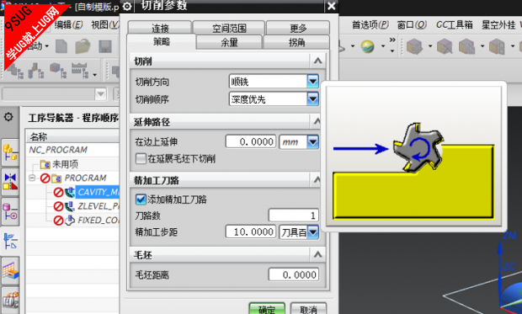Open the bottom machine tool sidebar icon
Image resolution: width=522 pixels, height=314 pixels.
[10, 300]
